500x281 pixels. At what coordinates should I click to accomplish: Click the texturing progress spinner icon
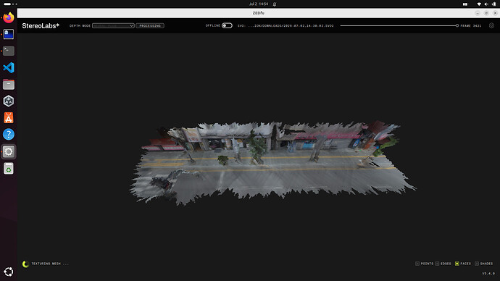tap(25, 264)
